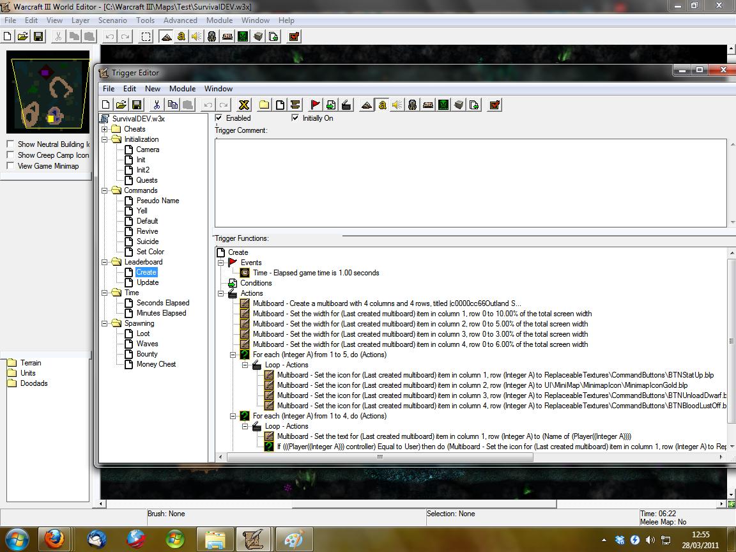This screenshot has height=552, width=736.
Task: Click the minimap preview thumbnail
Action: pyautogui.click(x=48, y=92)
